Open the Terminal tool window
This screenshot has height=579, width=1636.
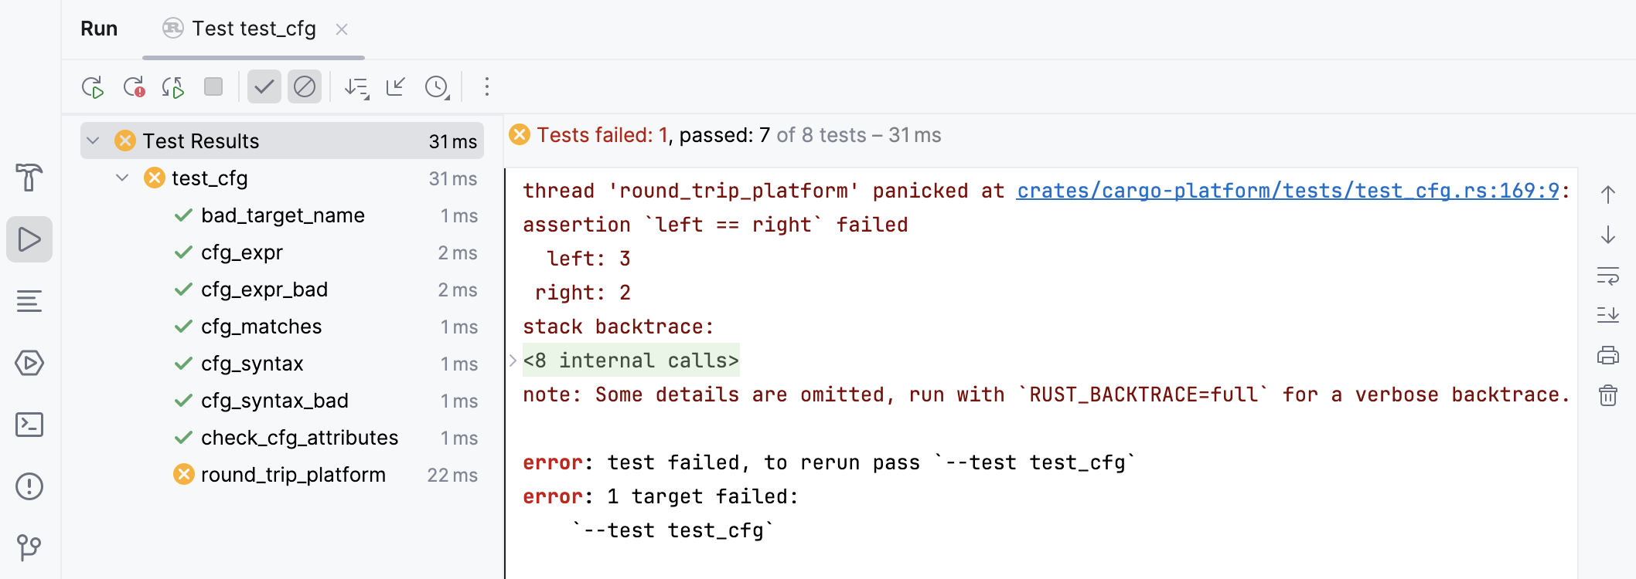pyautogui.click(x=29, y=425)
